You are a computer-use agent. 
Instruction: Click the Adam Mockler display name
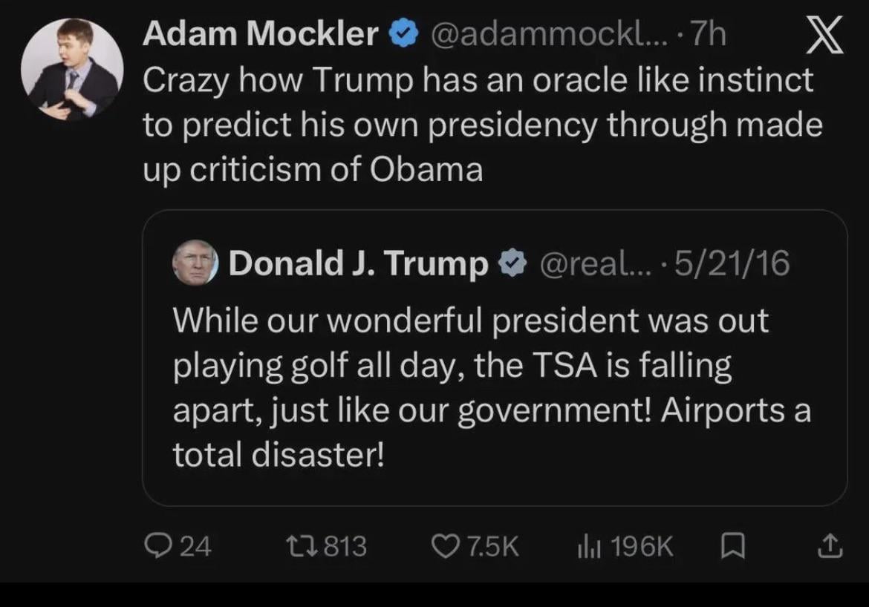260,34
